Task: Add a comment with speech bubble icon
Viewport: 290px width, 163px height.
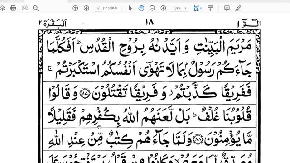Action: pos(227,8)
